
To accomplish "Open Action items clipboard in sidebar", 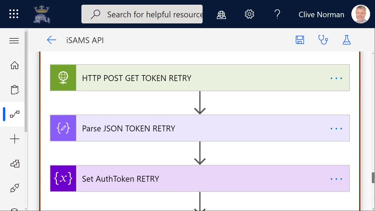I will pyautogui.click(x=15, y=90).
